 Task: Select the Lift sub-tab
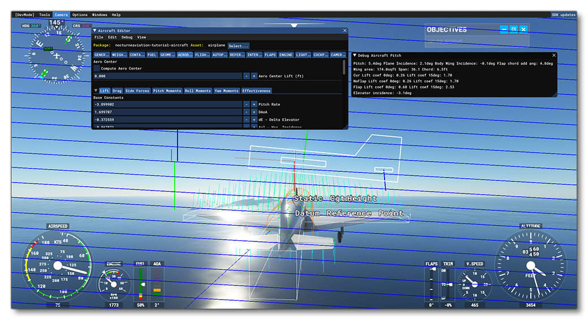click(x=105, y=91)
